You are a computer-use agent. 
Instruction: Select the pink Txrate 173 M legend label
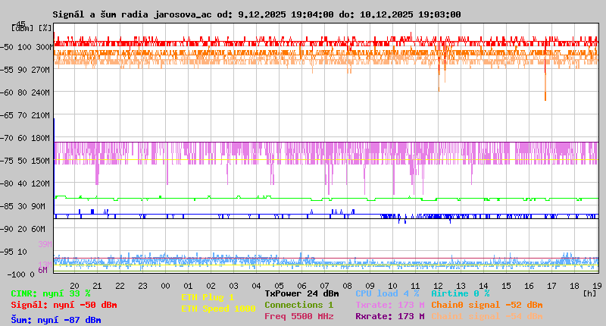click(389, 305)
